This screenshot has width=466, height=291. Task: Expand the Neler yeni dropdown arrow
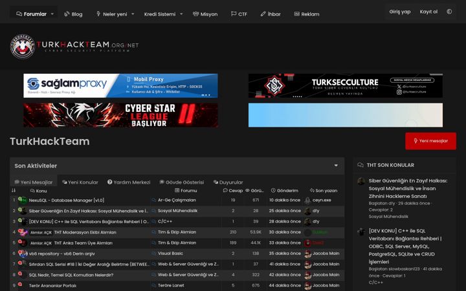coord(133,14)
